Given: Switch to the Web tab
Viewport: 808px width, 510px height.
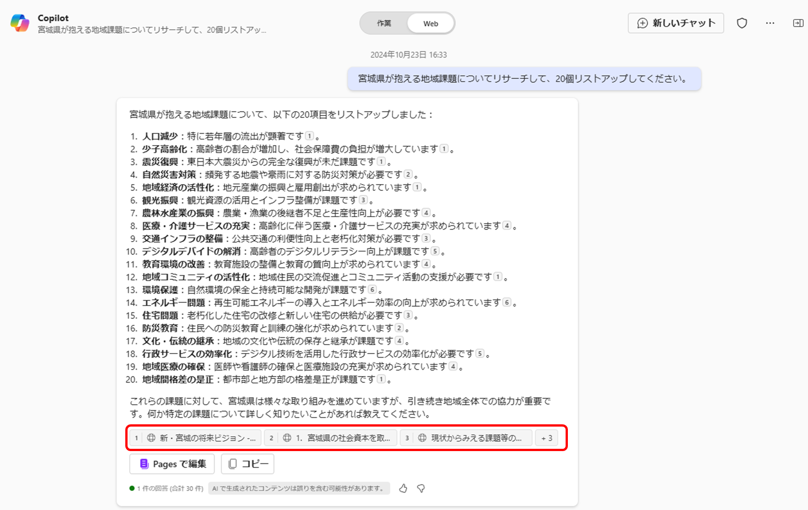Looking at the screenshot, I should (430, 24).
